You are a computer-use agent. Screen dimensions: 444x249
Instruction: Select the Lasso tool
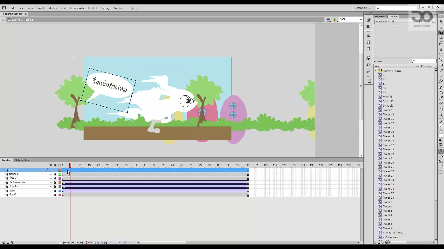[441, 43]
